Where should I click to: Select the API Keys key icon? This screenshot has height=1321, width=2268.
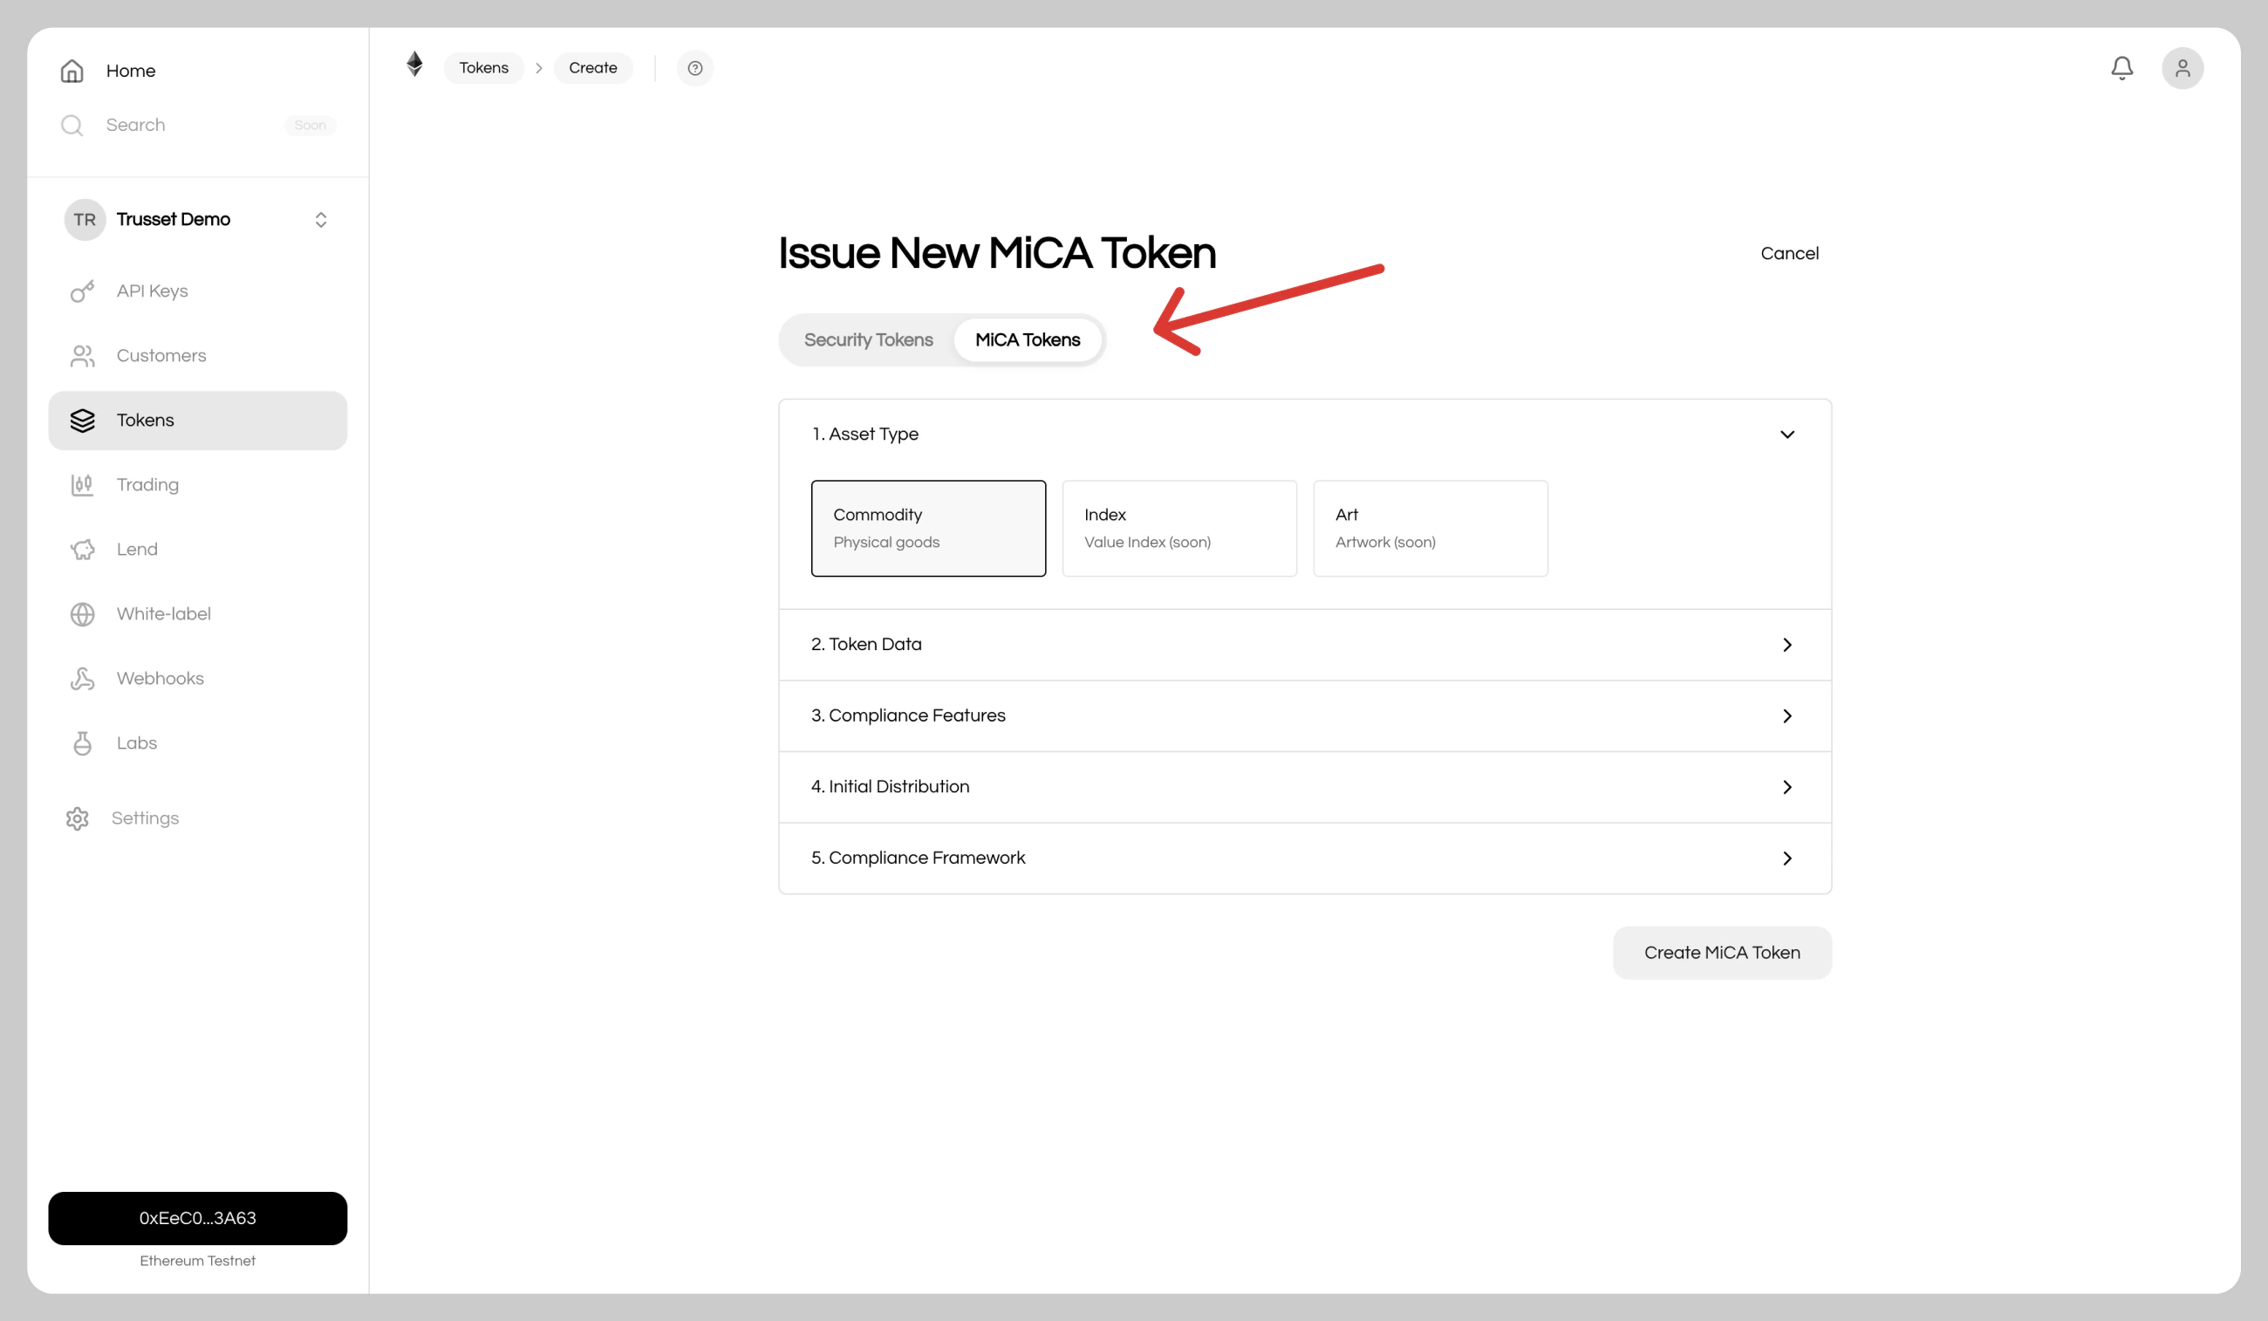tap(83, 291)
